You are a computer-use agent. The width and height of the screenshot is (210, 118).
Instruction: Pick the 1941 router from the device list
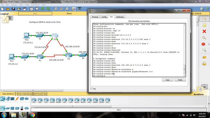coord(34,100)
